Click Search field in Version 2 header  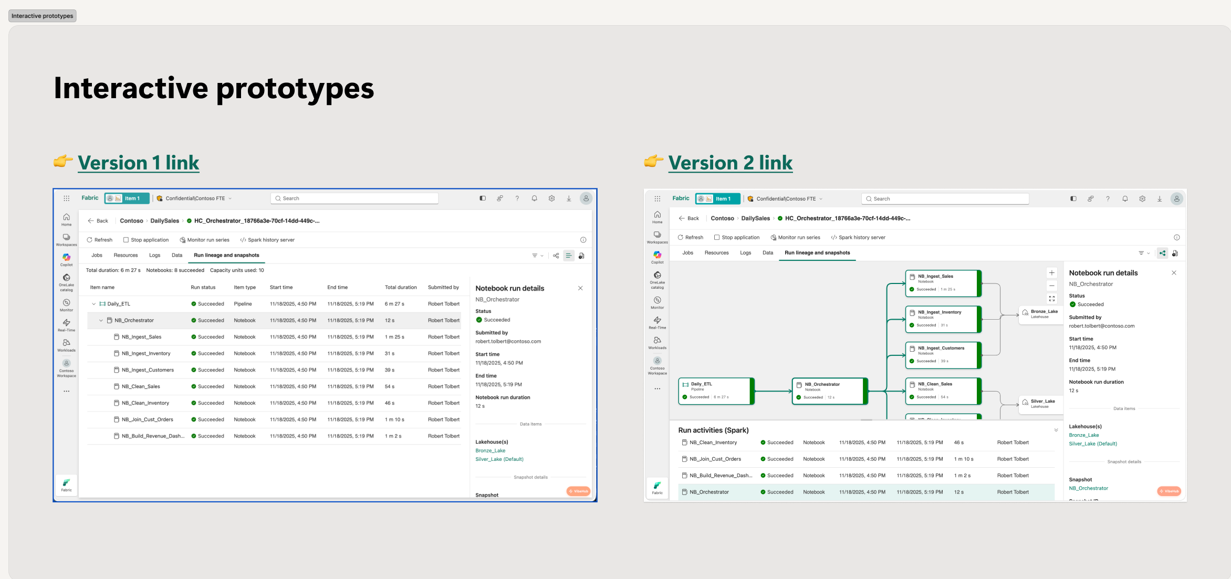[945, 199]
